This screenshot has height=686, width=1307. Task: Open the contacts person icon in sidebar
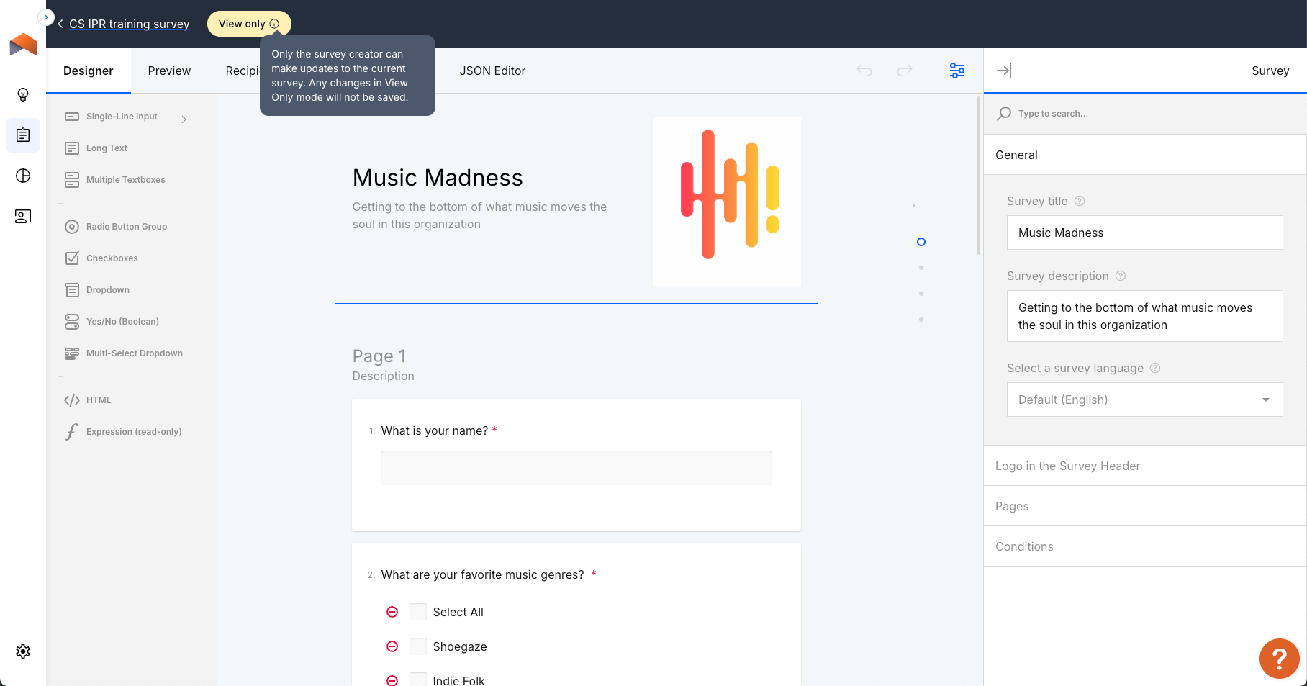(23, 216)
